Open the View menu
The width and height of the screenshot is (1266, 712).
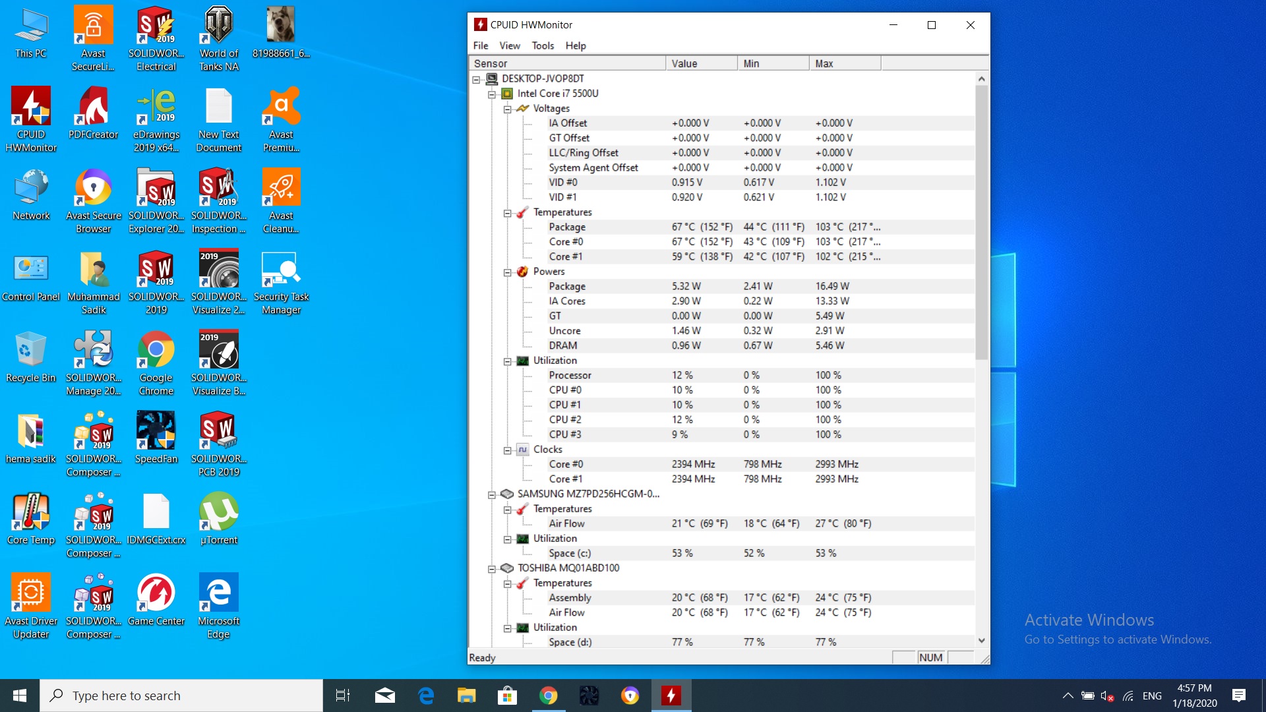click(x=510, y=45)
